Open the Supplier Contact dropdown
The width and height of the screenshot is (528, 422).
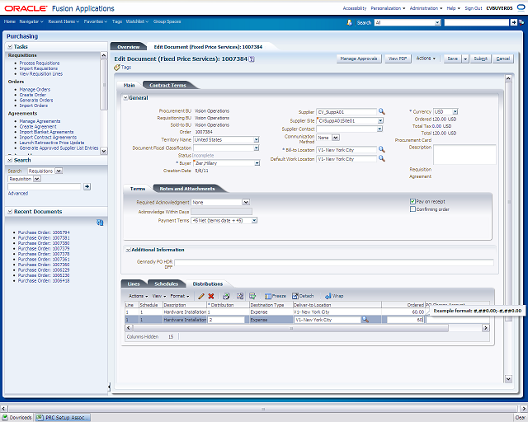click(x=379, y=129)
